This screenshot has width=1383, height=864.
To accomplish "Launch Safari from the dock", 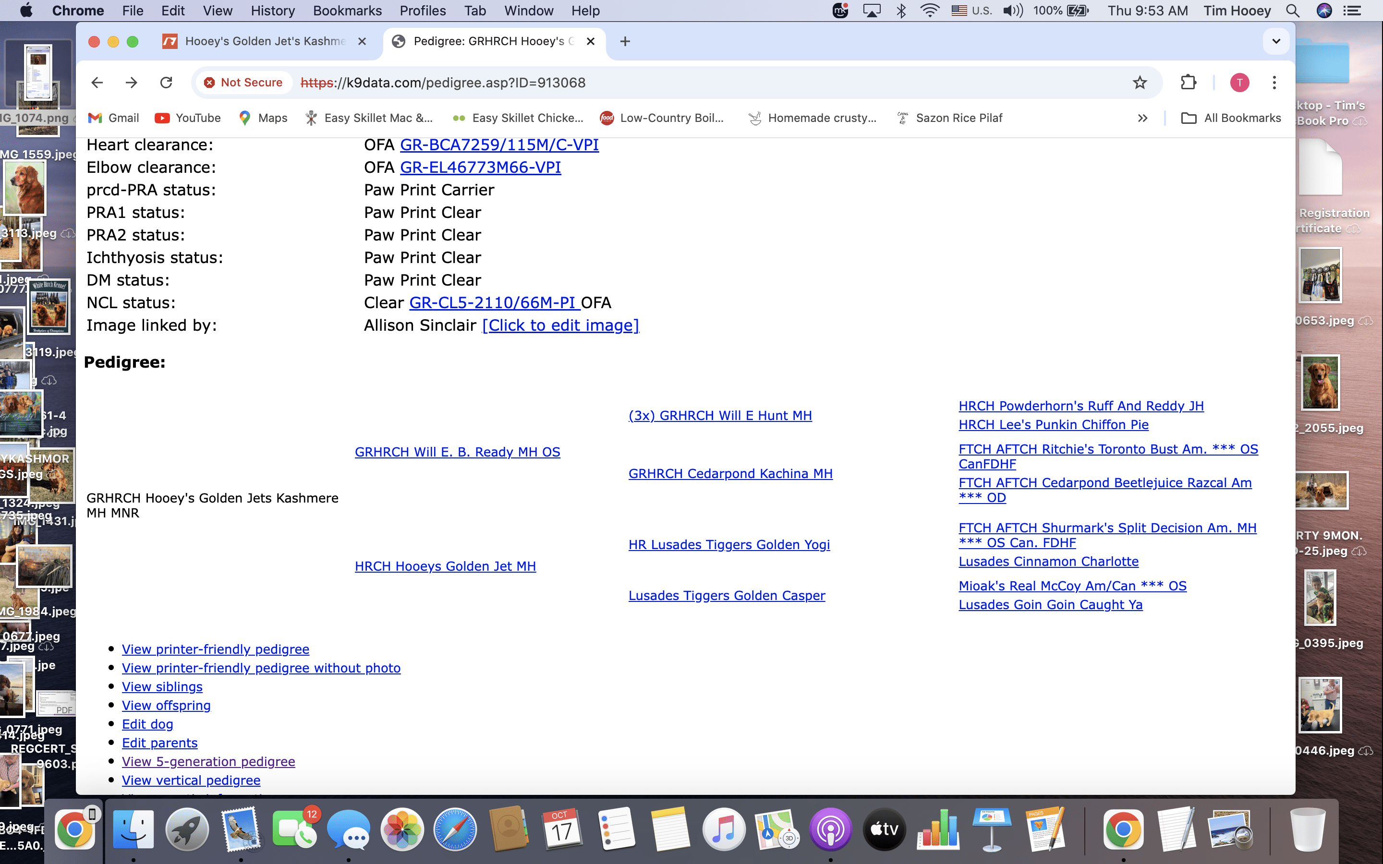I will [x=455, y=829].
